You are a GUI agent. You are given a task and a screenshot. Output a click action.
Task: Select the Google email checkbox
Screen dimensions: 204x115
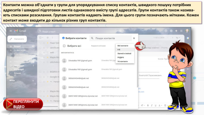[40, 77]
